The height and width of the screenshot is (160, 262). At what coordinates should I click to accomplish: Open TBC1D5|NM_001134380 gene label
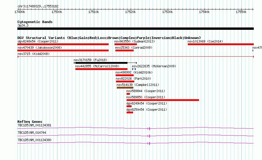pyautogui.click(x=34, y=140)
